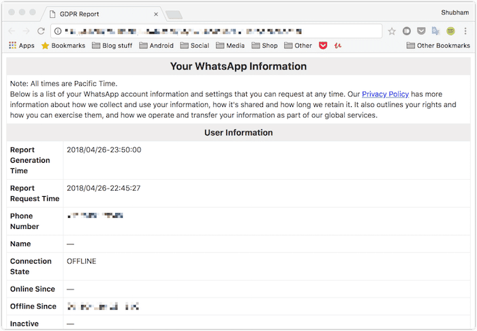Open the Other Bookmarks folder at right

click(x=438, y=46)
